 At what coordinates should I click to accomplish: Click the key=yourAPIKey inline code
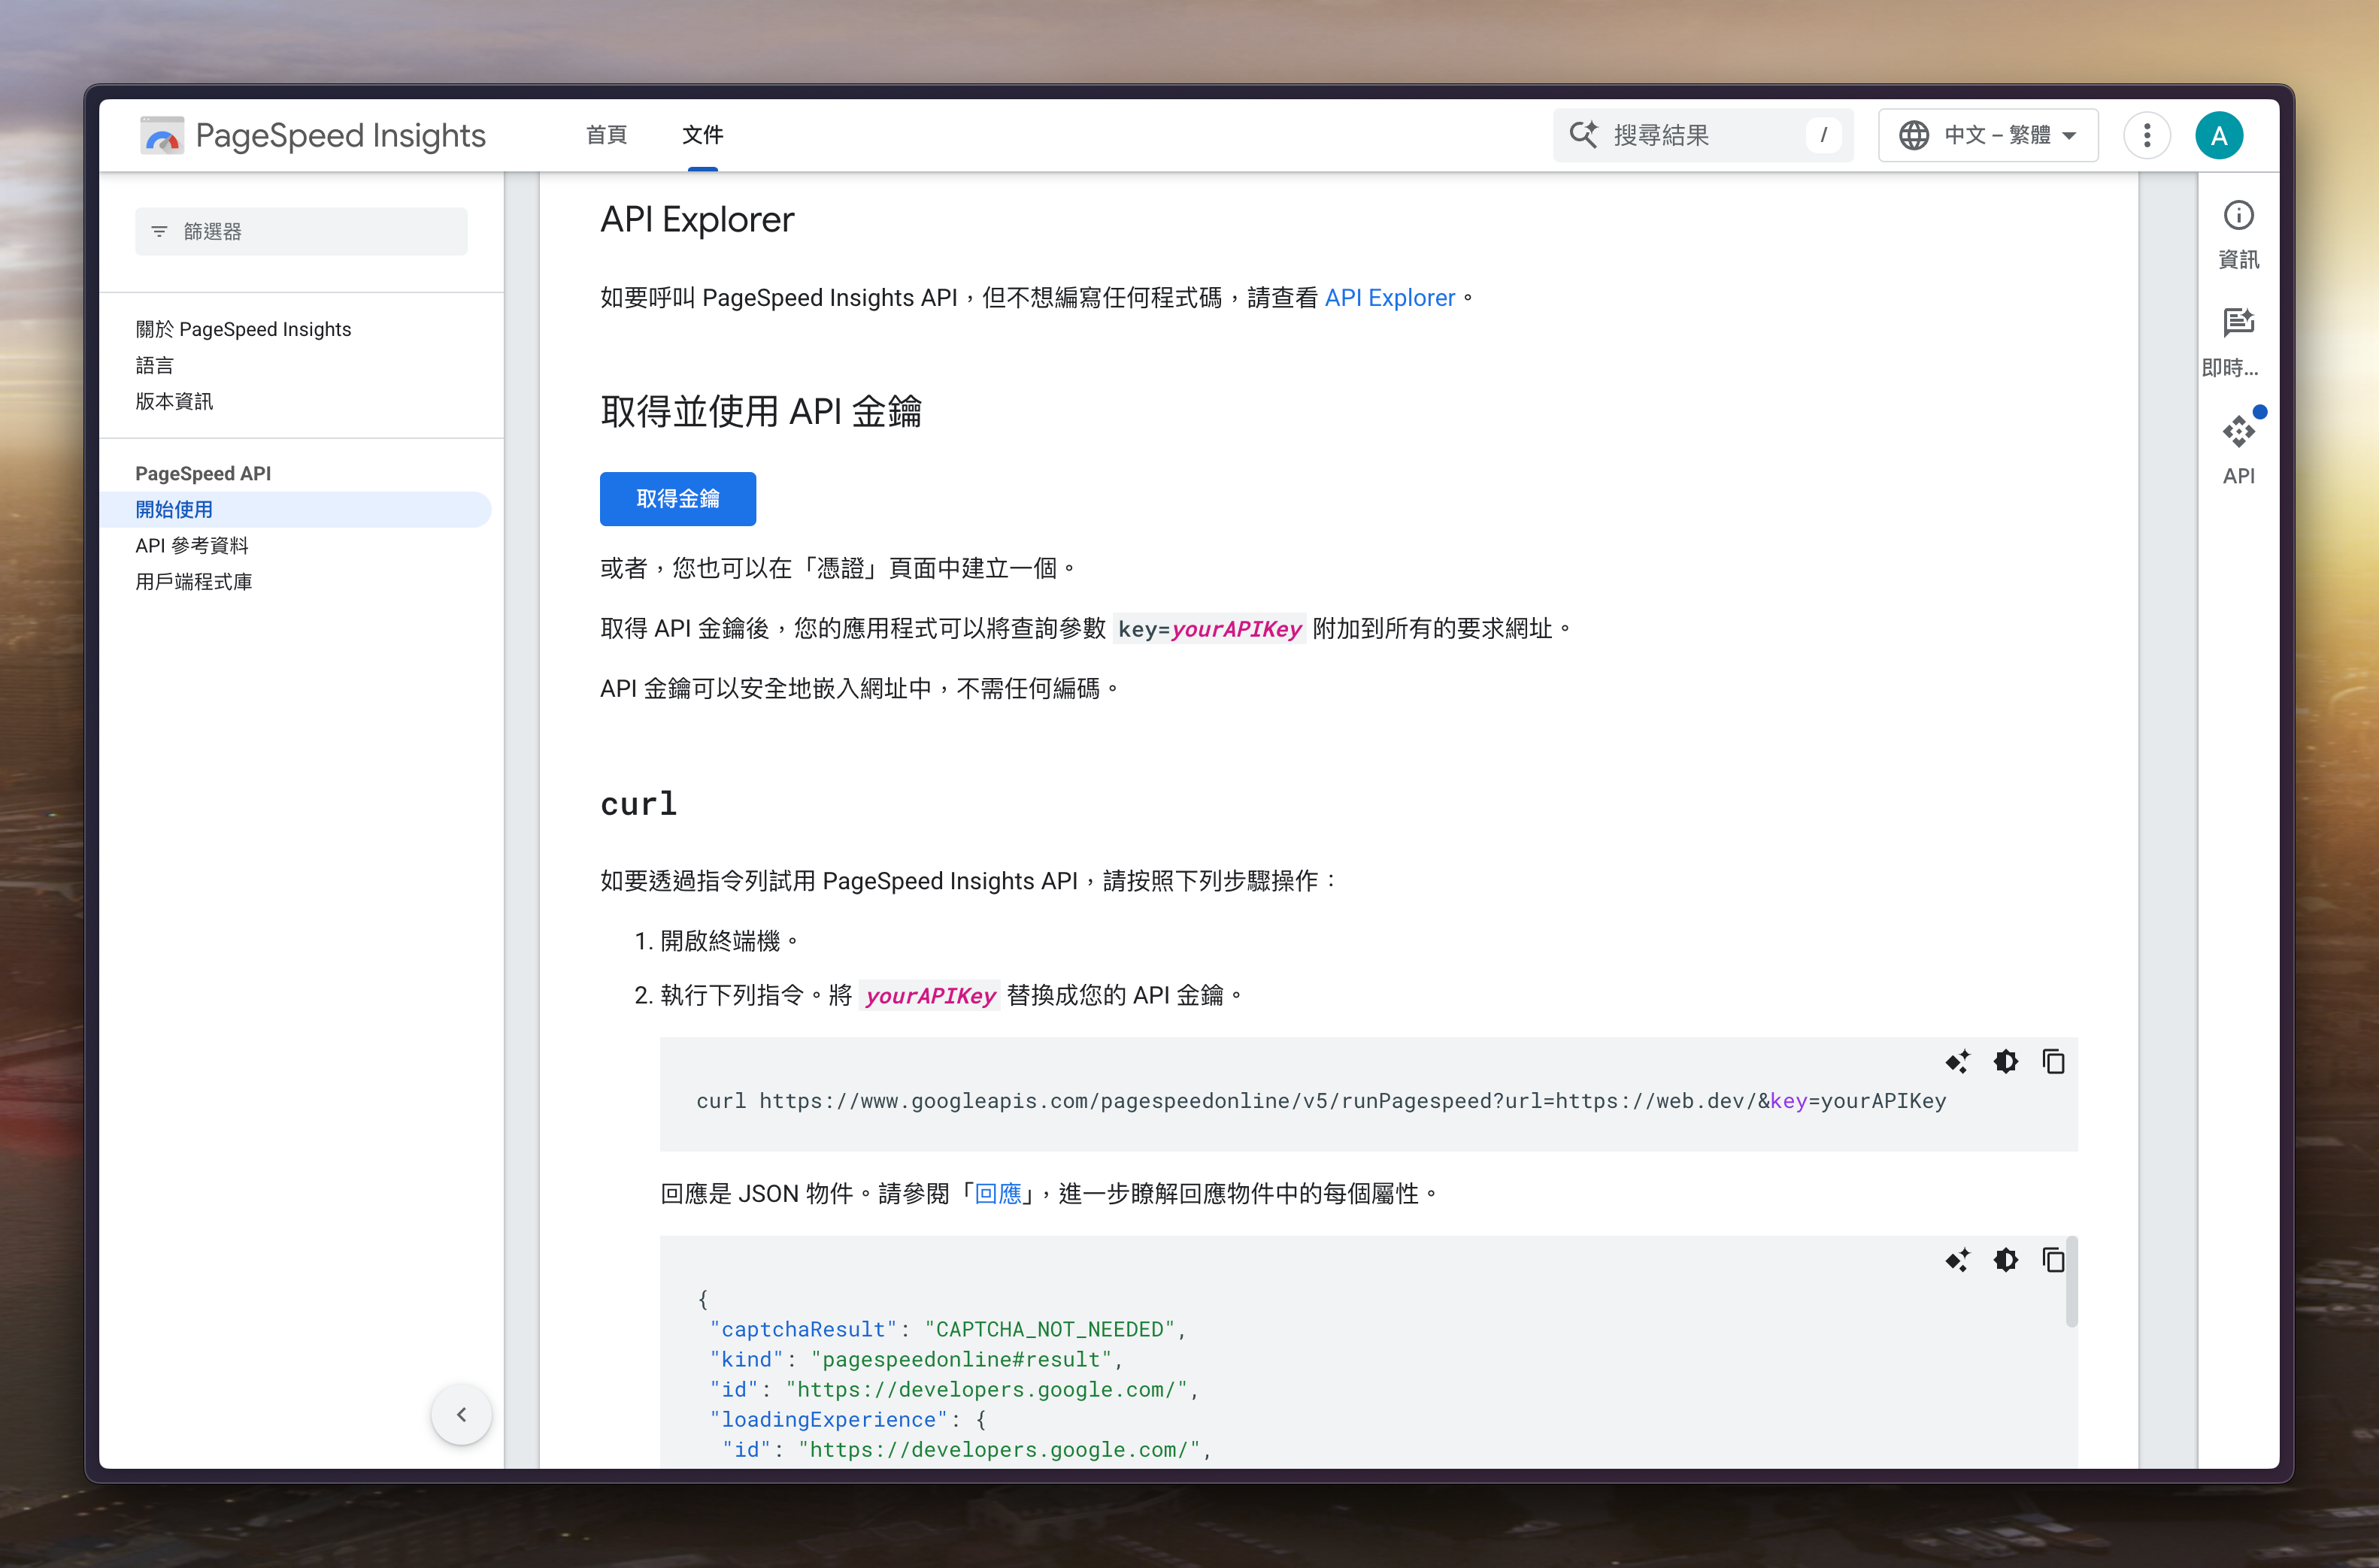click(x=1209, y=628)
